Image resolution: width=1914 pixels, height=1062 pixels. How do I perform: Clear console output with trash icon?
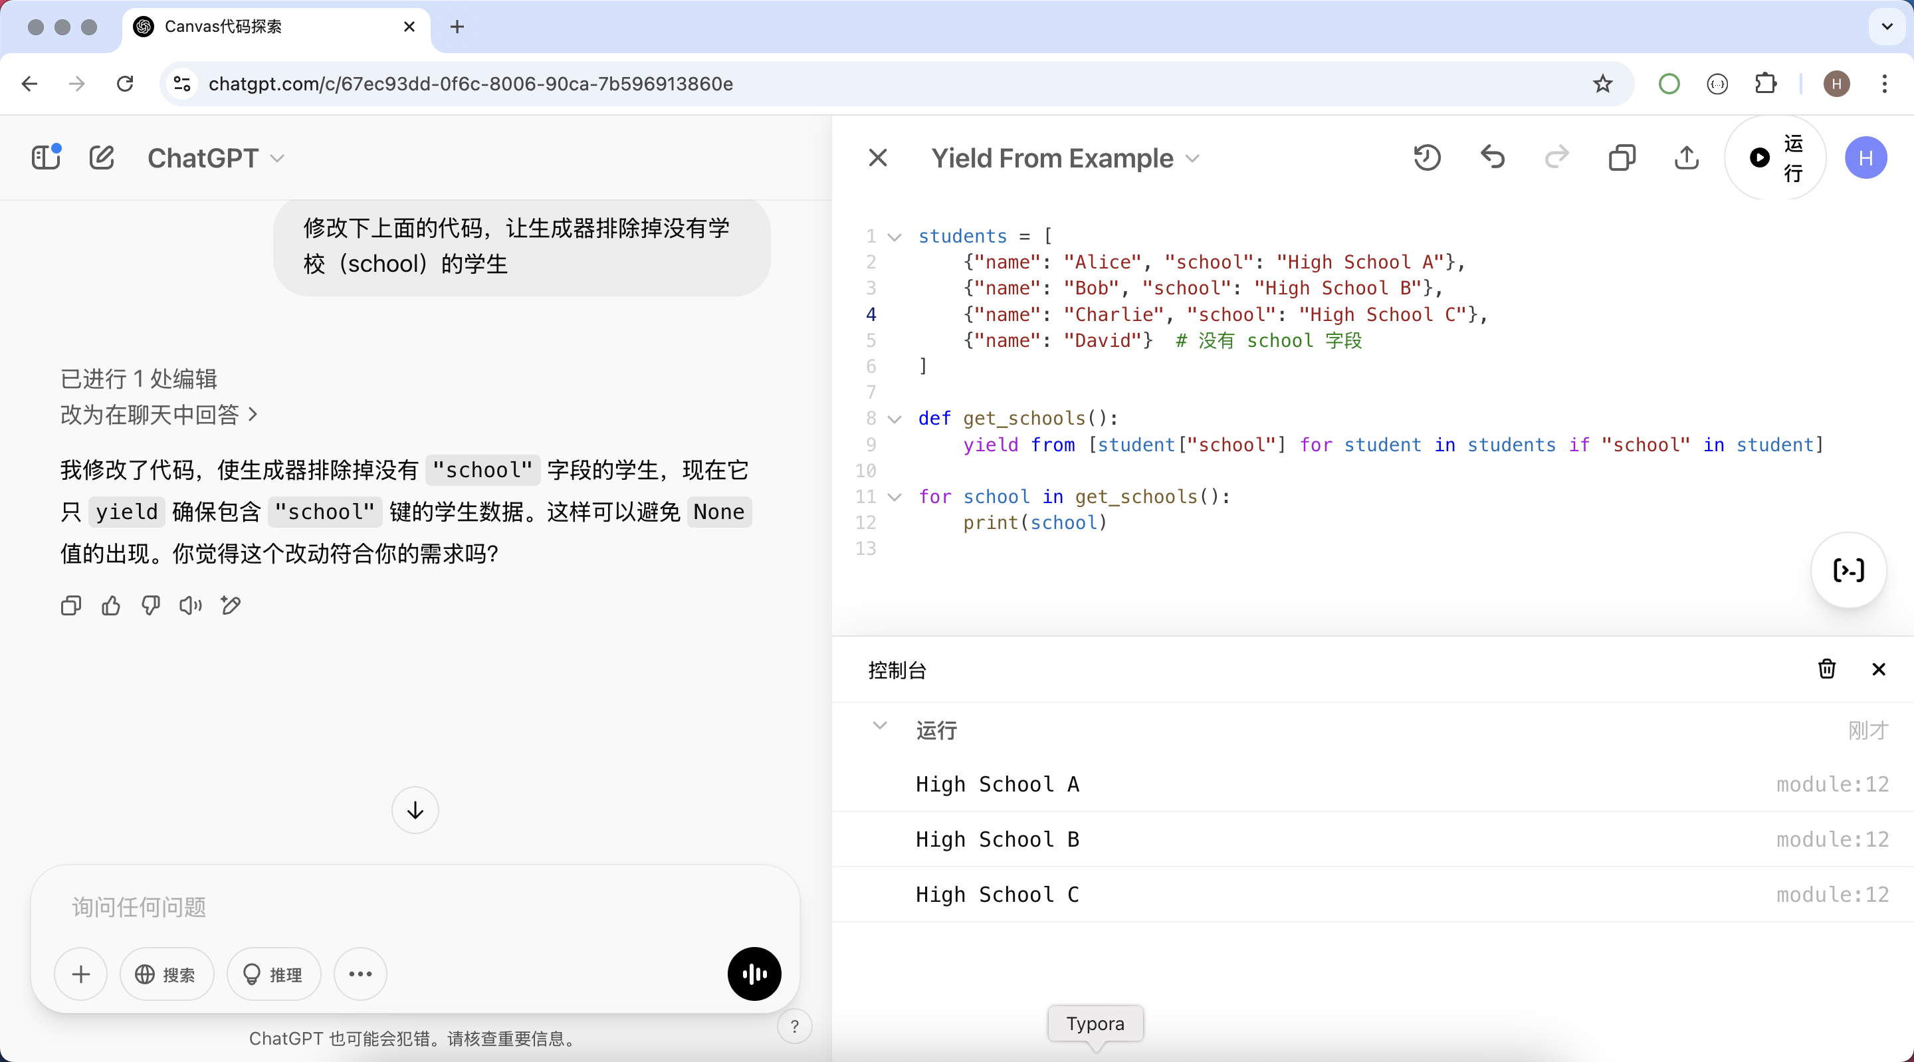(x=1826, y=669)
